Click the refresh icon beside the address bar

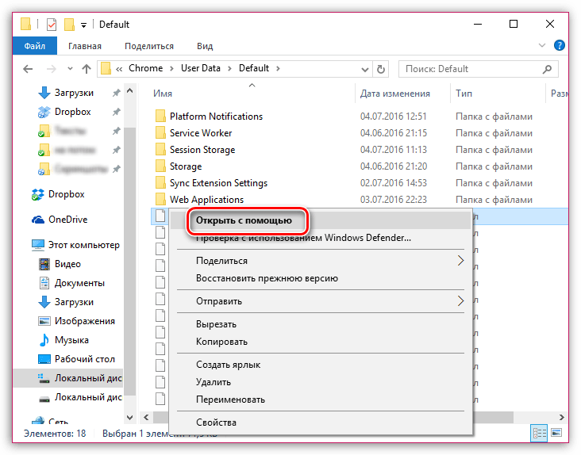tap(381, 69)
